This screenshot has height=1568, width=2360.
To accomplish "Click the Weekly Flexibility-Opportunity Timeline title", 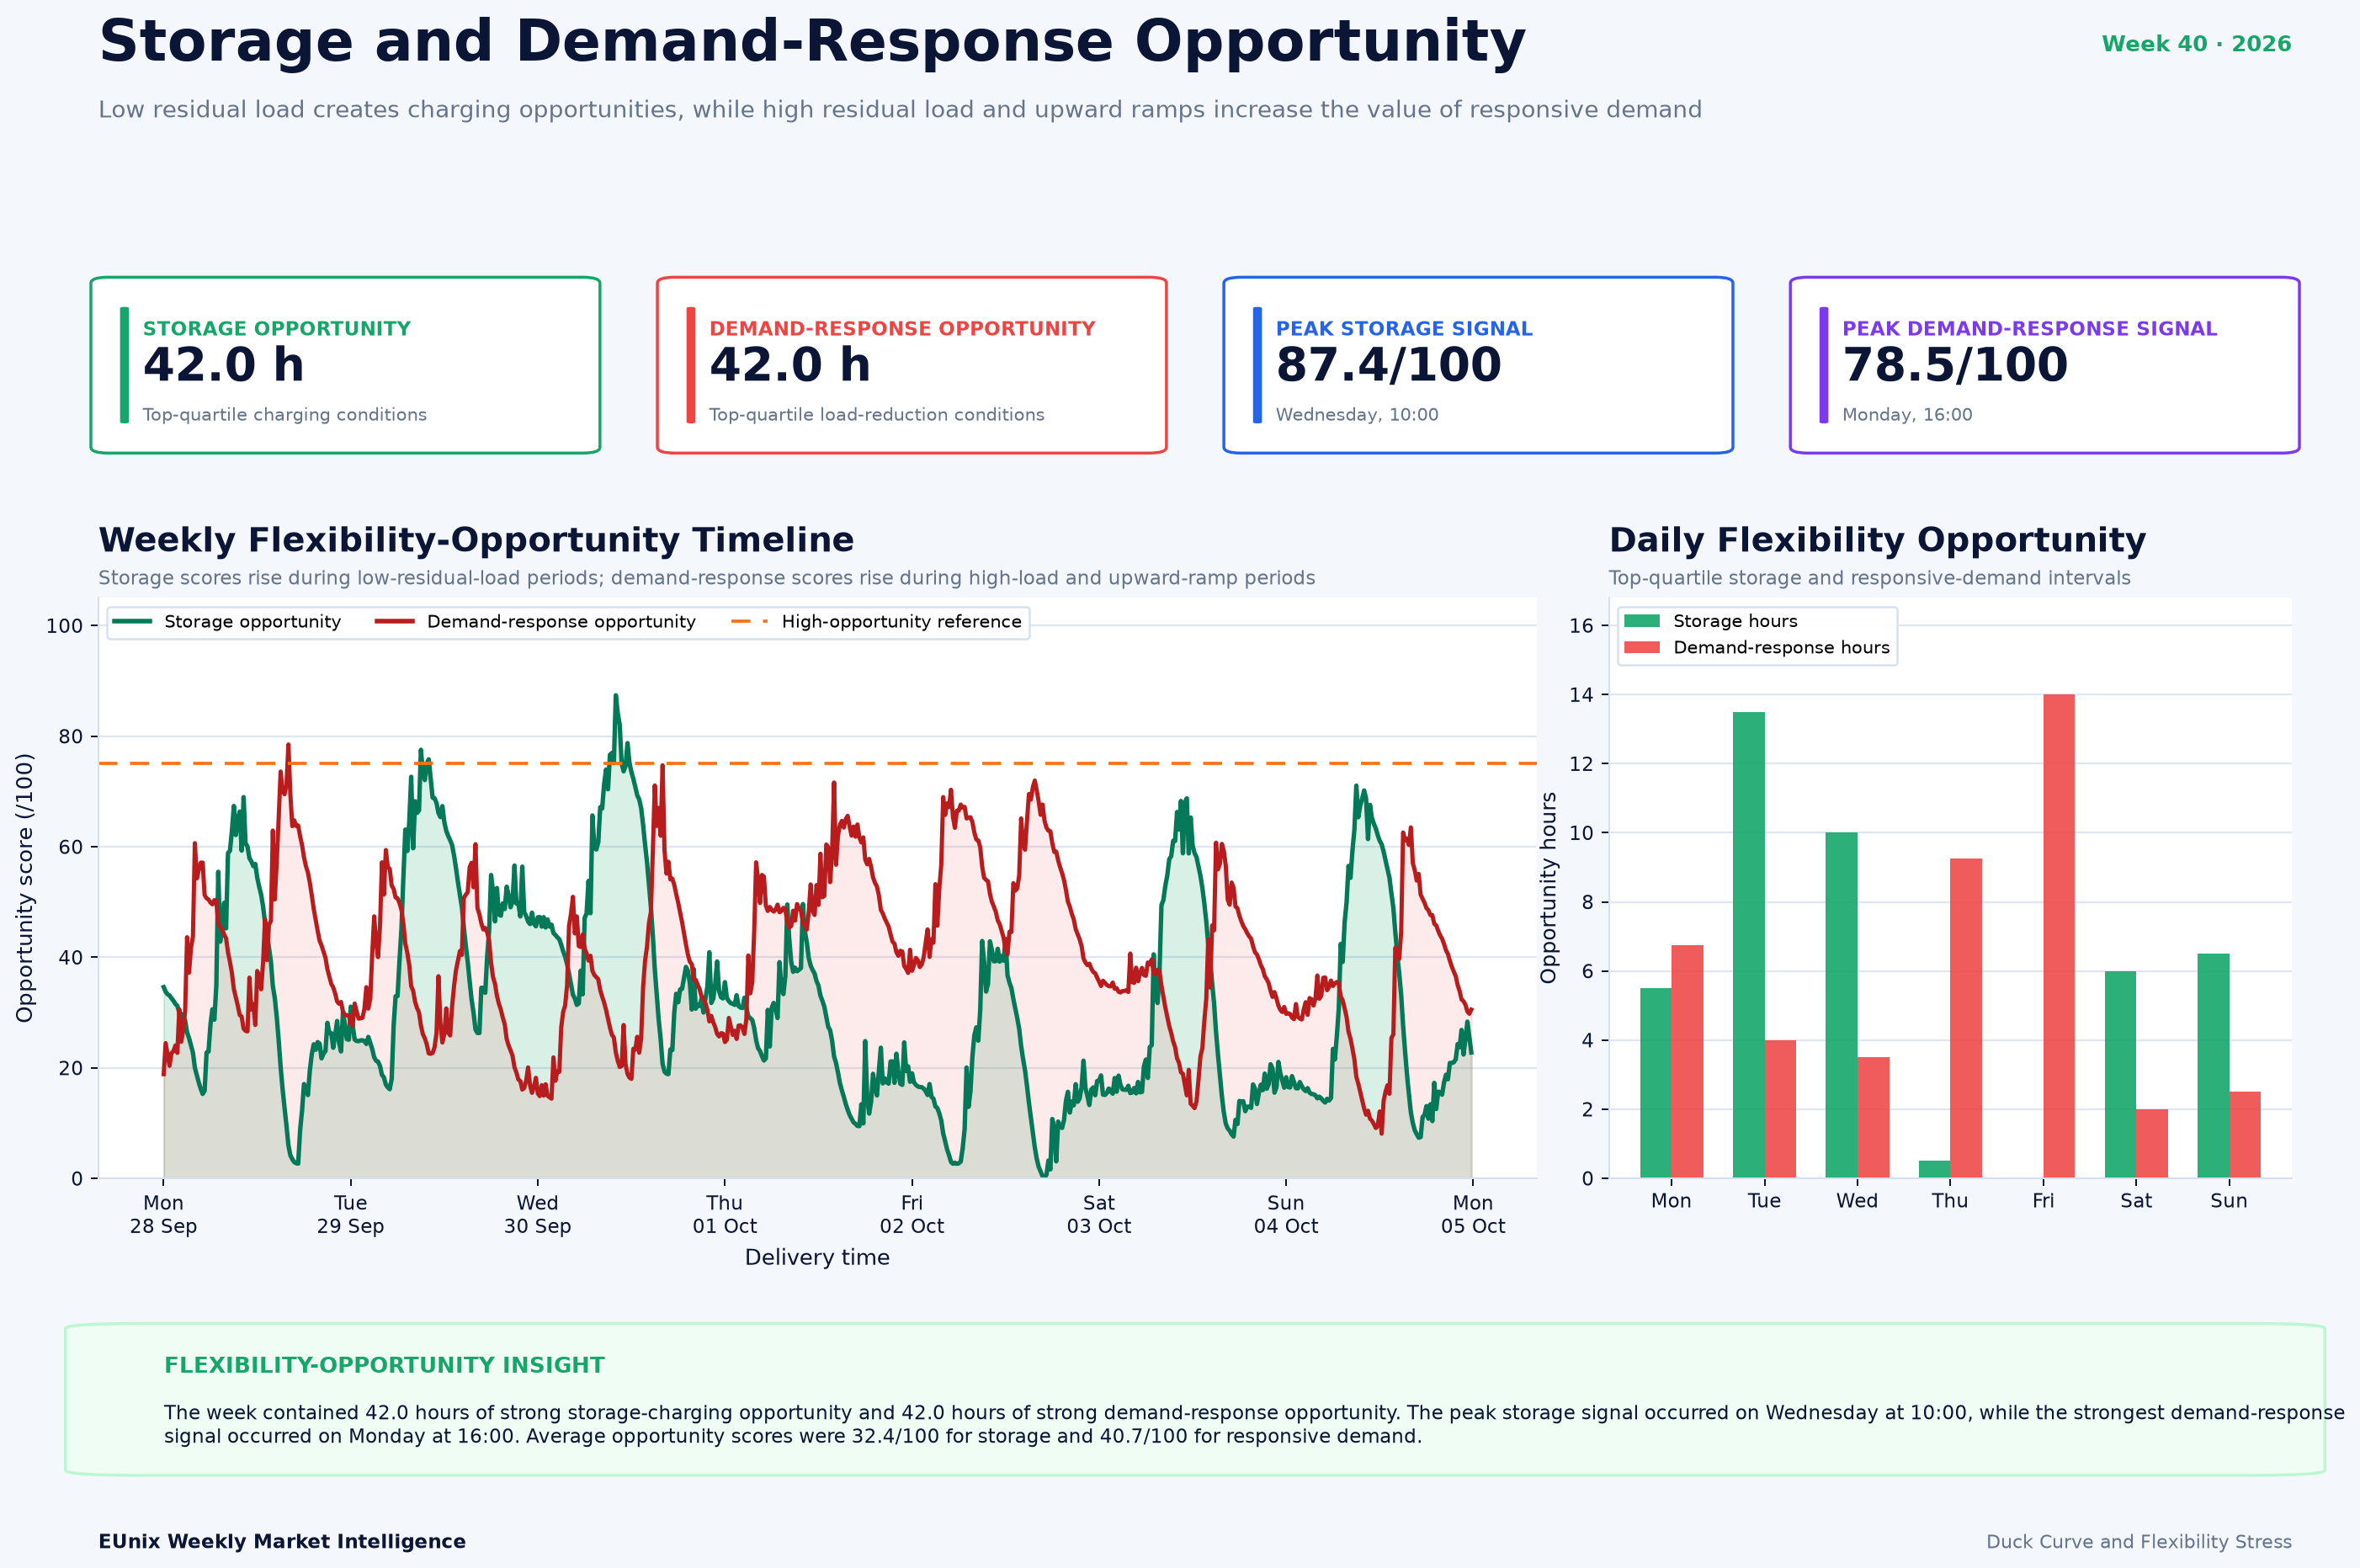I will pyautogui.click(x=476, y=540).
